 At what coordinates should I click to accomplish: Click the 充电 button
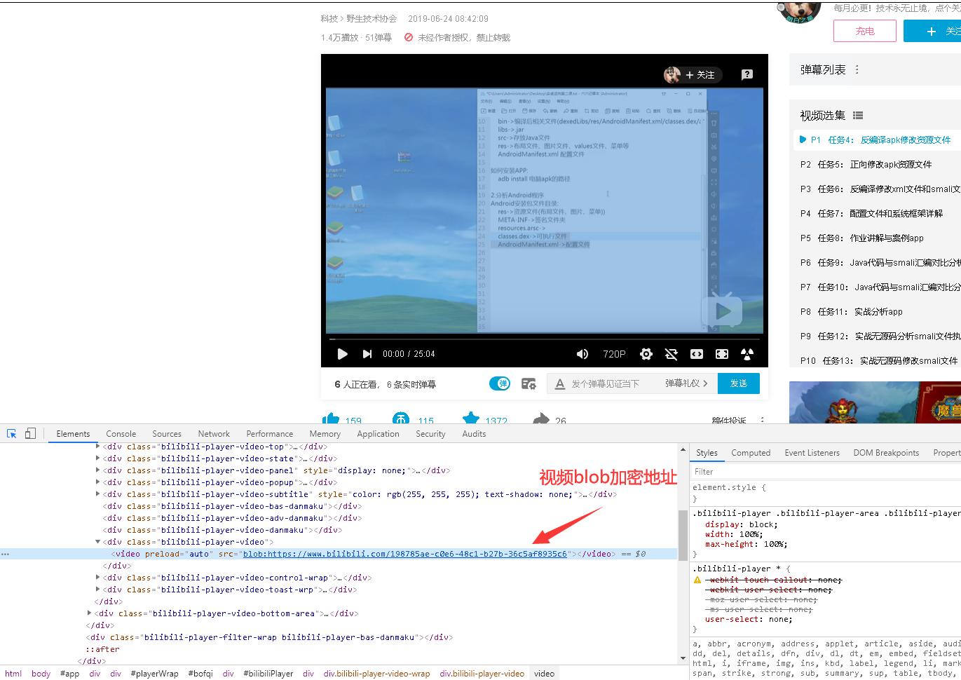tap(865, 31)
